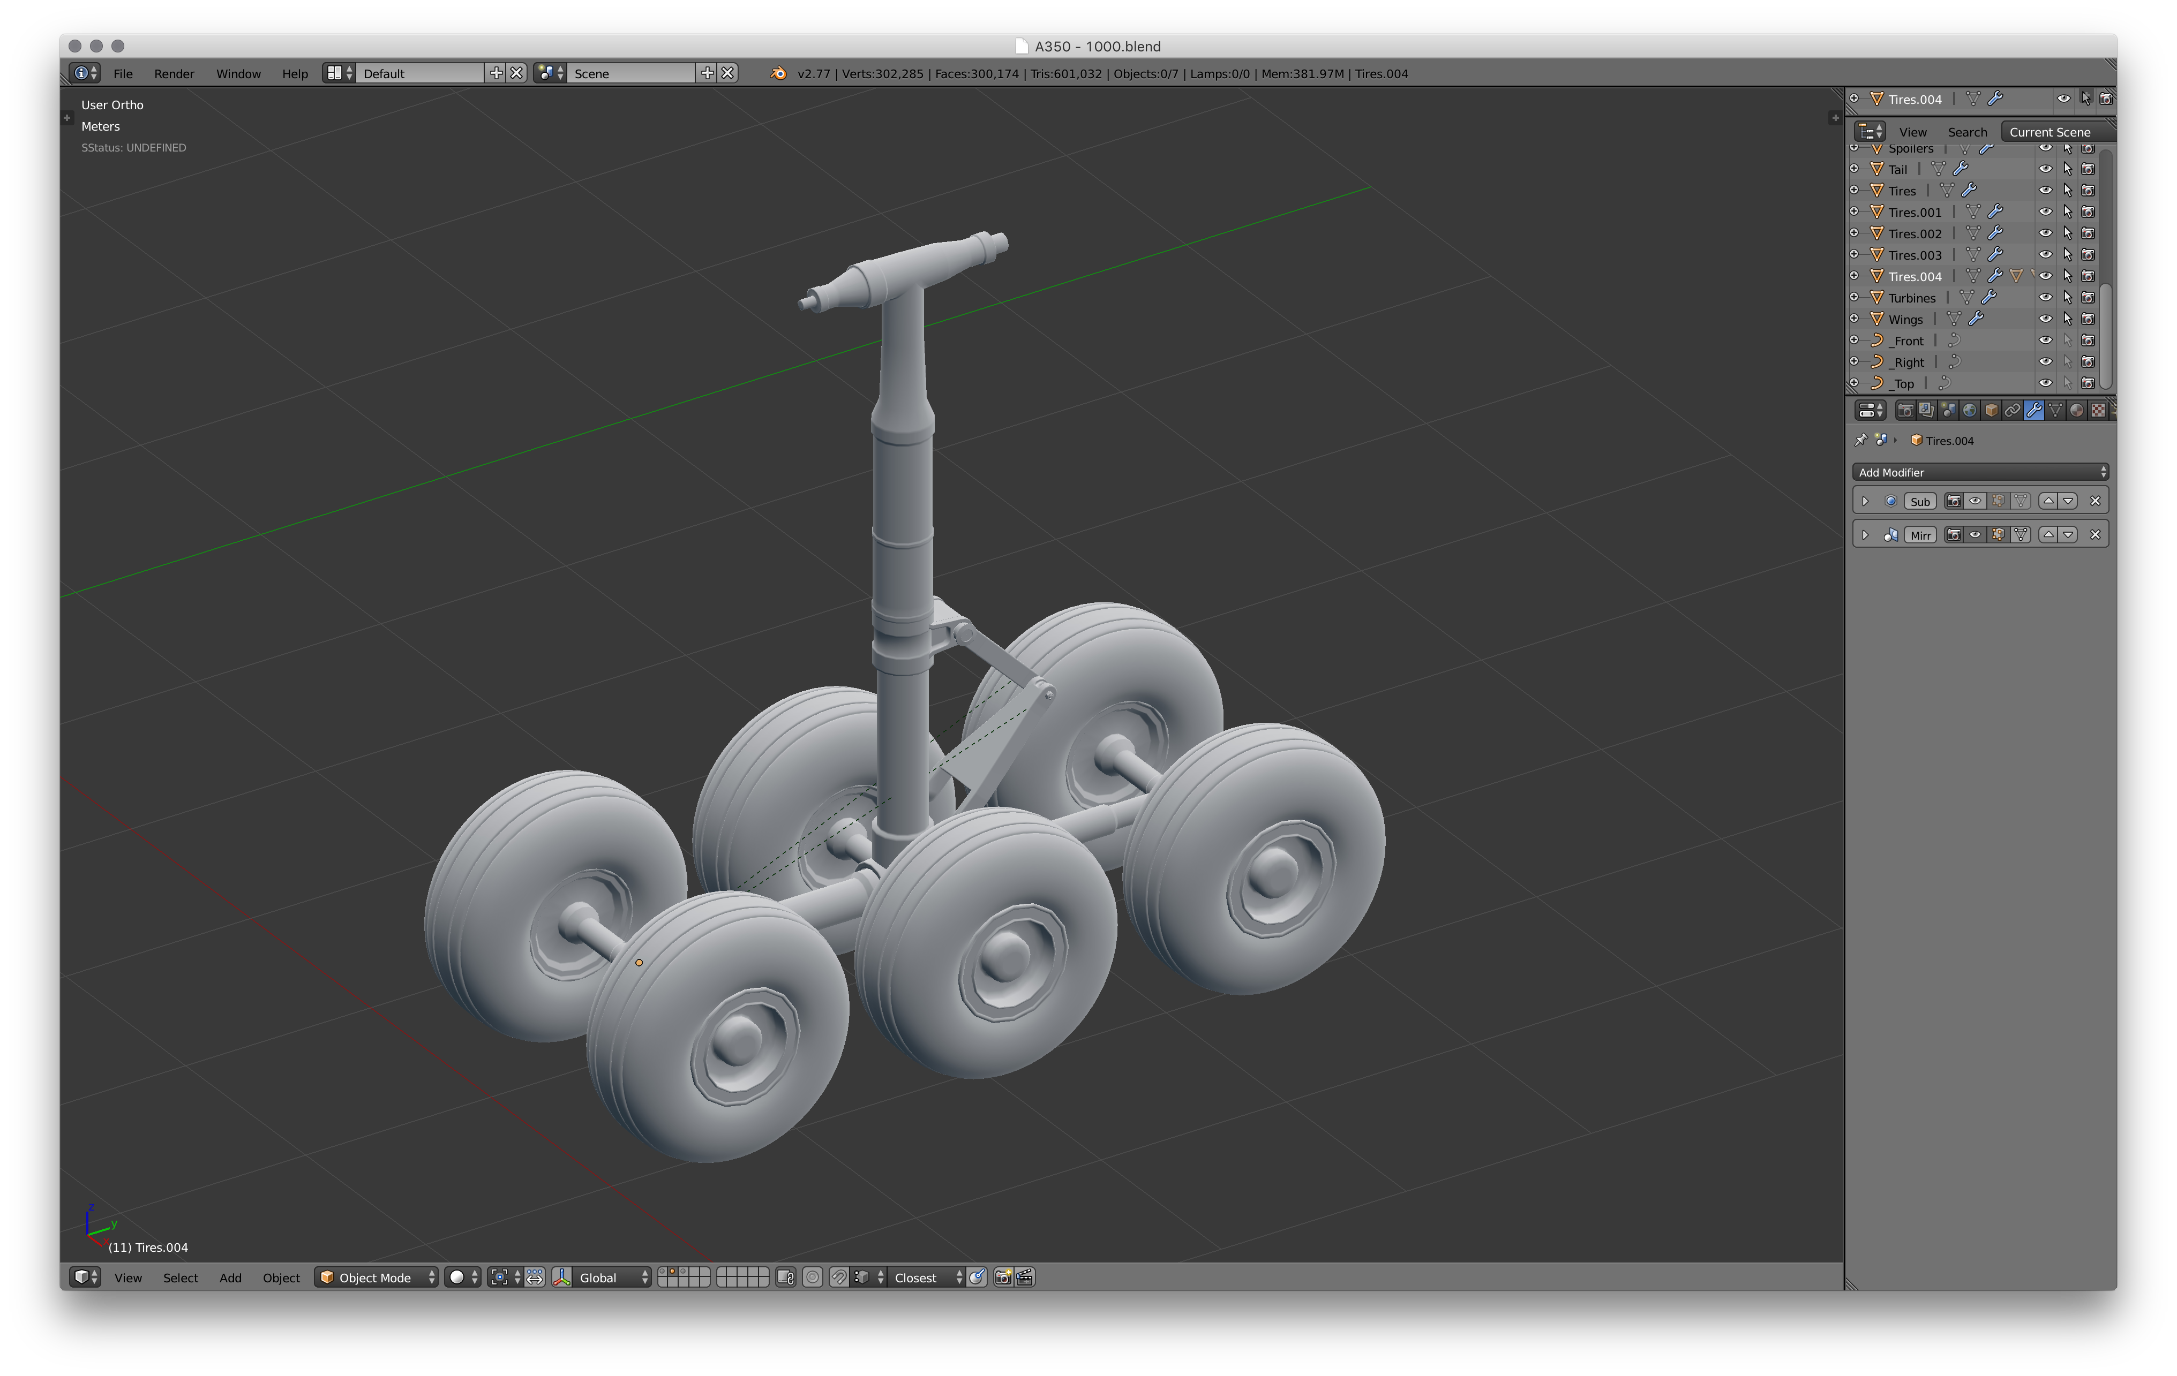The width and height of the screenshot is (2177, 1376).
Task: Toggle snap magnet icon
Action: (839, 1276)
